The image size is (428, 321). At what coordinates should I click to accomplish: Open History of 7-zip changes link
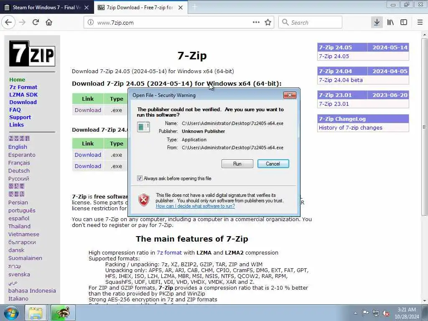(351, 128)
